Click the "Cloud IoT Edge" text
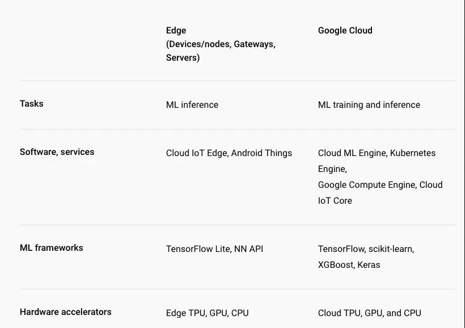Image resolution: width=465 pixels, height=328 pixels. pyautogui.click(x=196, y=153)
